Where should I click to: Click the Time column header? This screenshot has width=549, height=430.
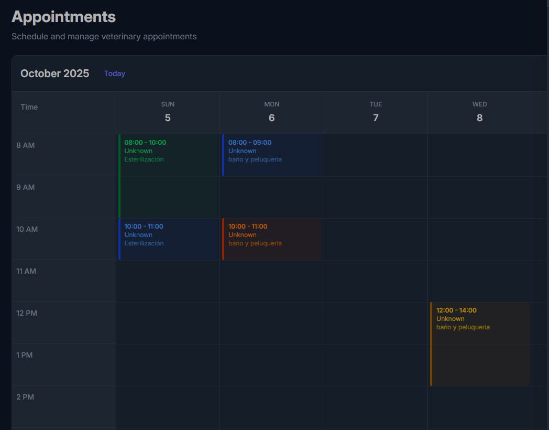coord(29,107)
